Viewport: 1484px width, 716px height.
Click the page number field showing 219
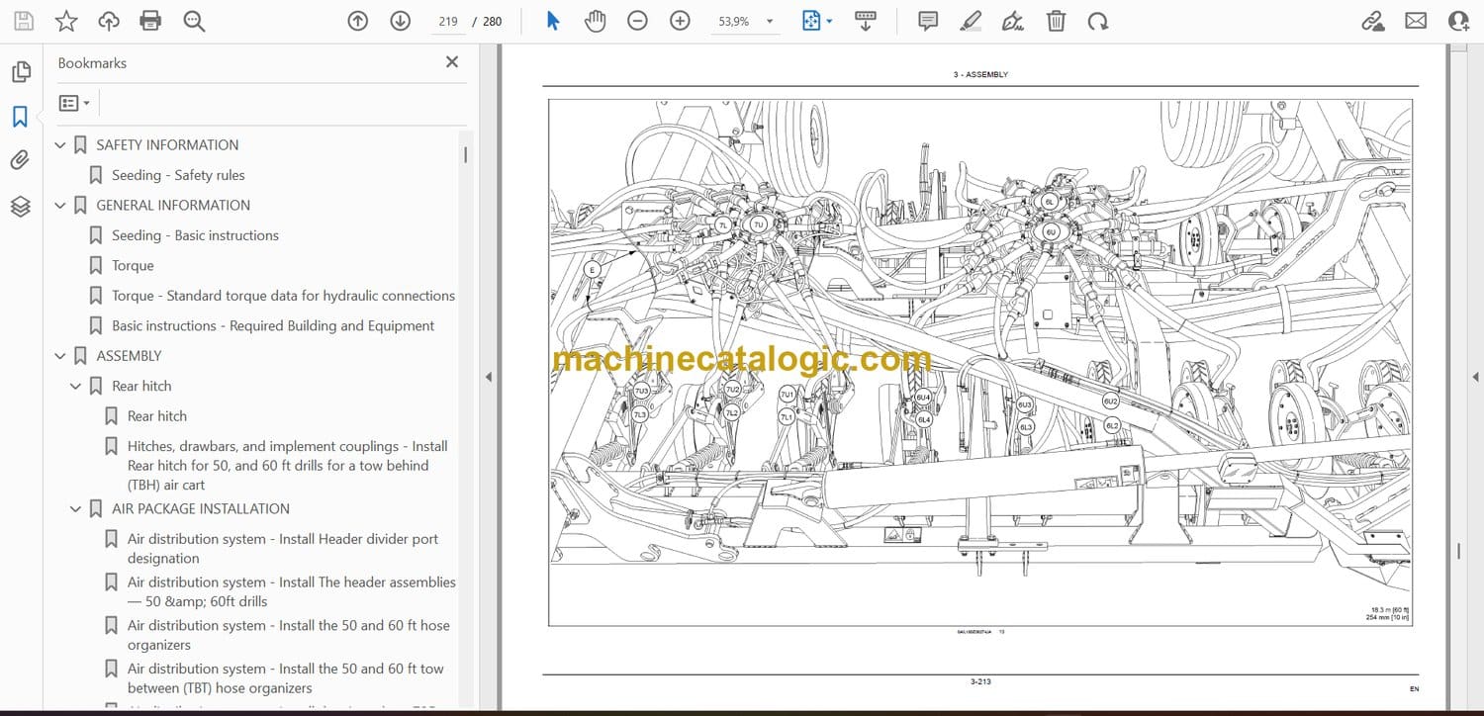click(x=448, y=21)
